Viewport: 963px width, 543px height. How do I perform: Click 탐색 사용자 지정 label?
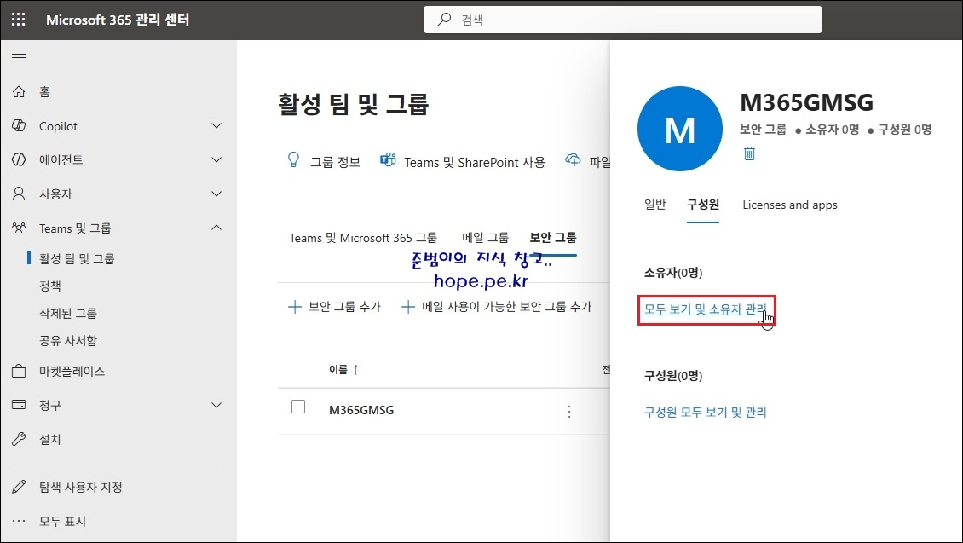pos(80,487)
